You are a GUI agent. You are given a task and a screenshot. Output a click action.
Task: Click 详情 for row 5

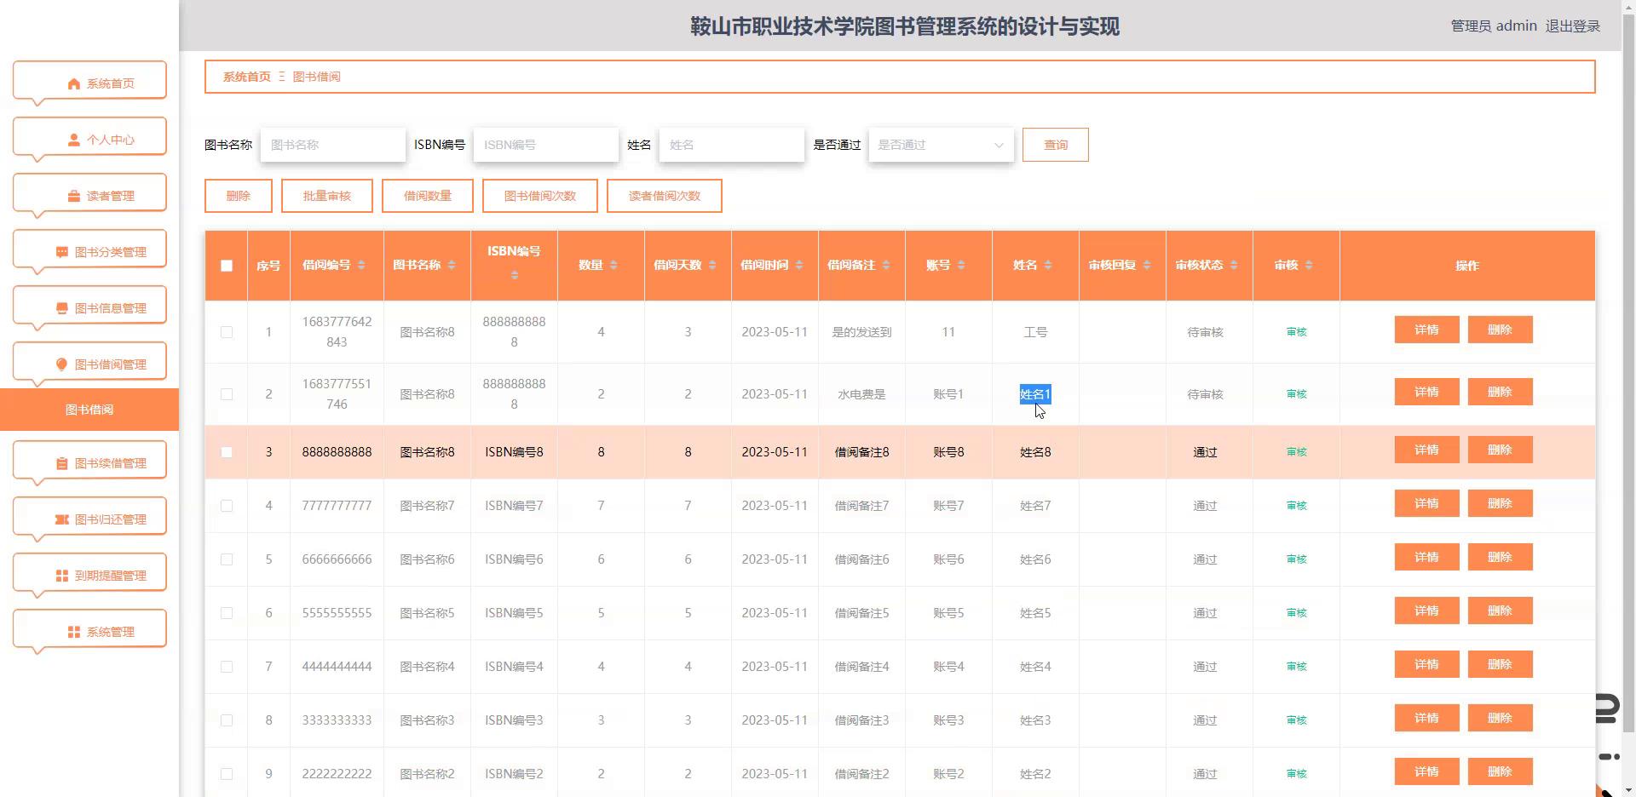tap(1427, 557)
